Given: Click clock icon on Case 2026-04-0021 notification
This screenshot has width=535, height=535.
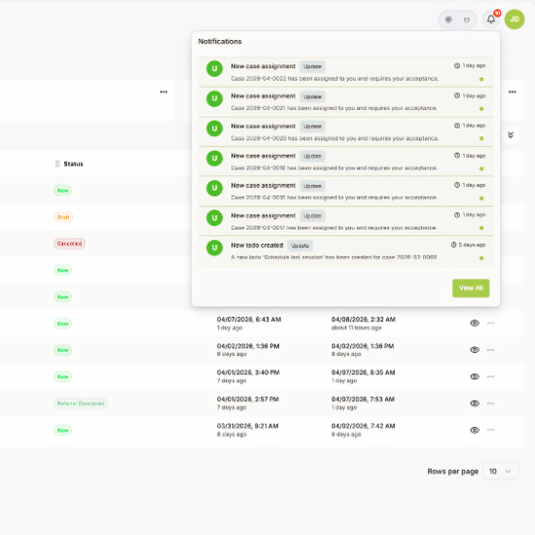Looking at the screenshot, I should pos(457,95).
